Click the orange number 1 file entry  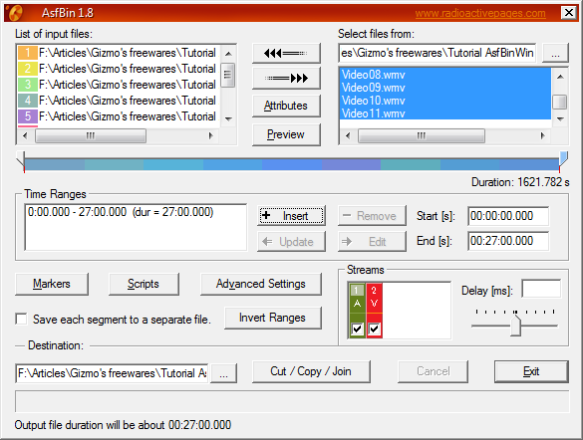pyautogui.click(x=118, y=53)
